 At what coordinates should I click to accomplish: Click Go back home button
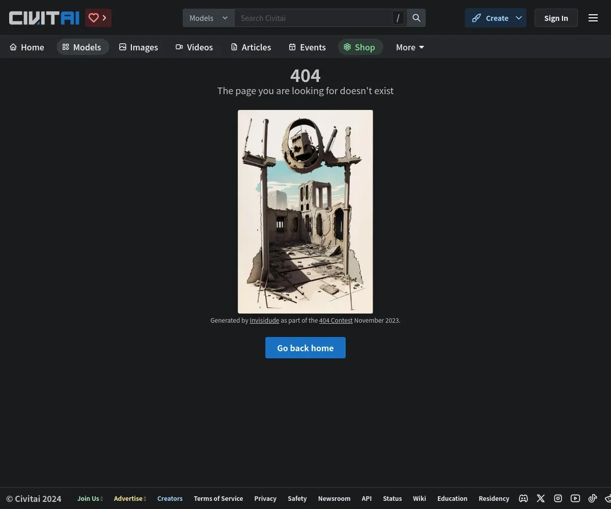tap(305, 348)
